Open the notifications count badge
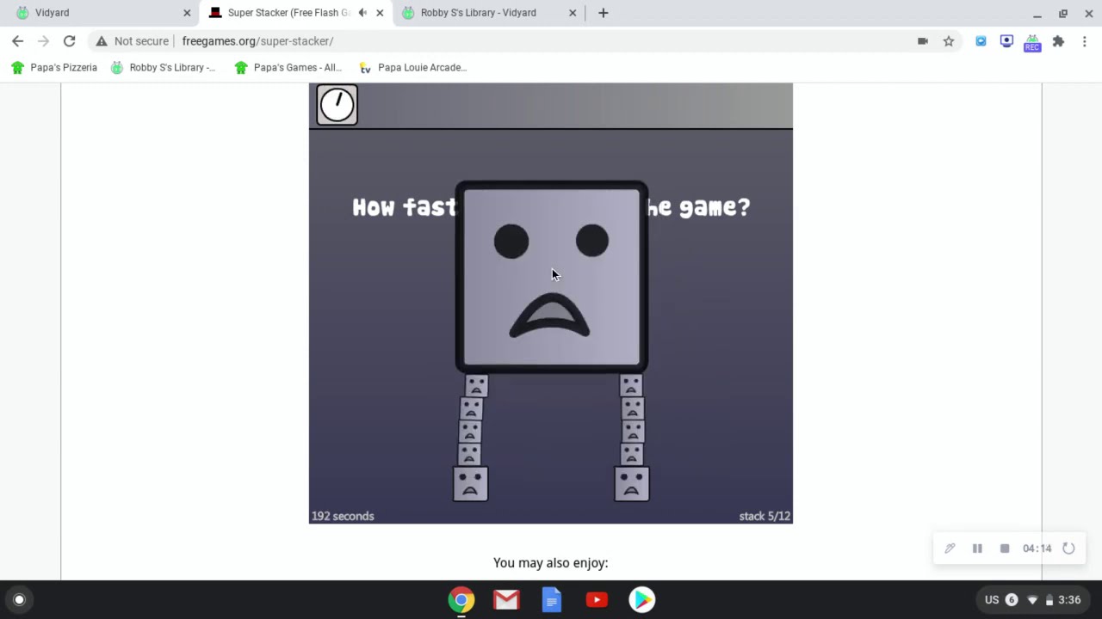Viewport: 1102px width, 619px height. click(x=1012, y=600)
